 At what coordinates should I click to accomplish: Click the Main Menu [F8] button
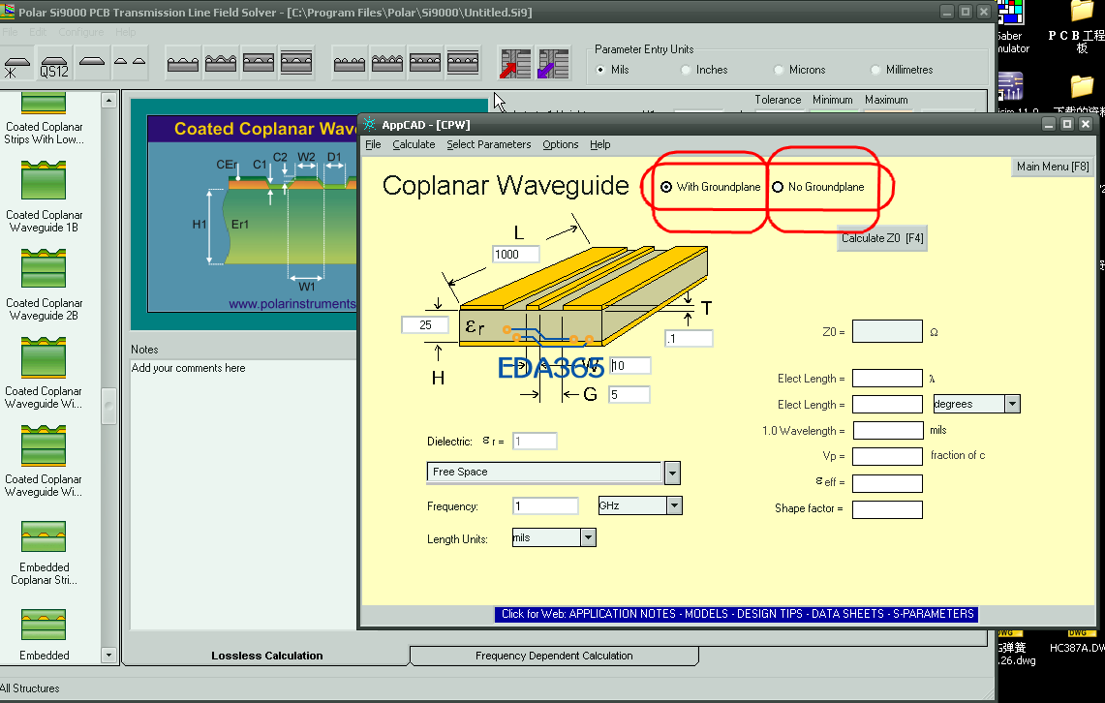[x=1052, y=167]
